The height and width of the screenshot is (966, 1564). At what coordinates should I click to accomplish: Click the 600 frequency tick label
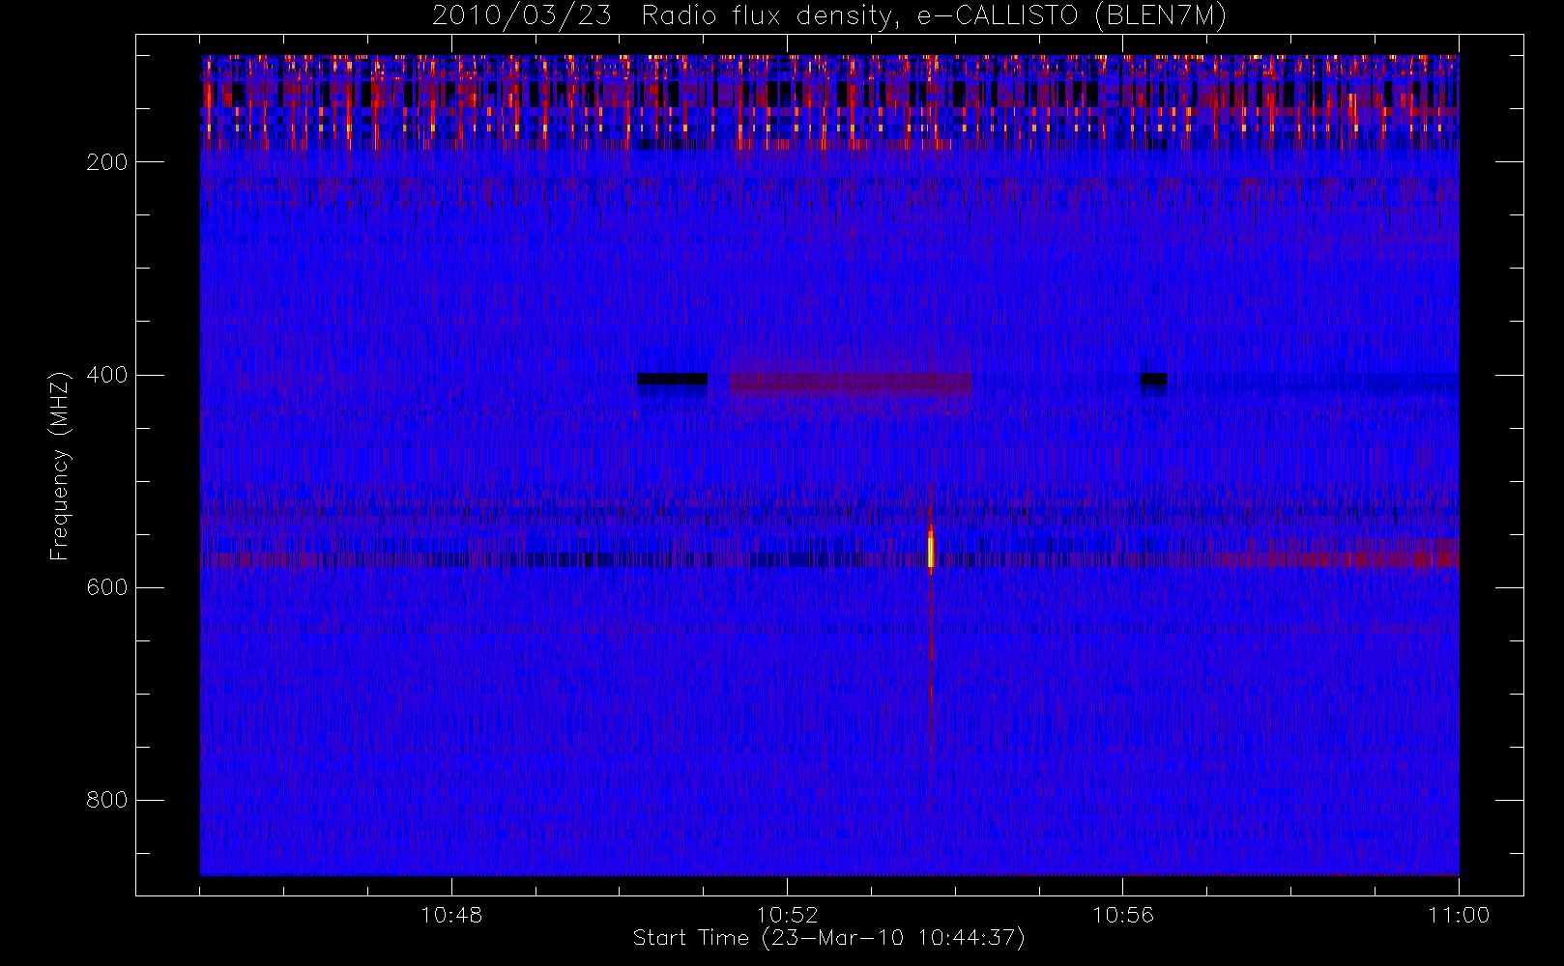(107, 587)
